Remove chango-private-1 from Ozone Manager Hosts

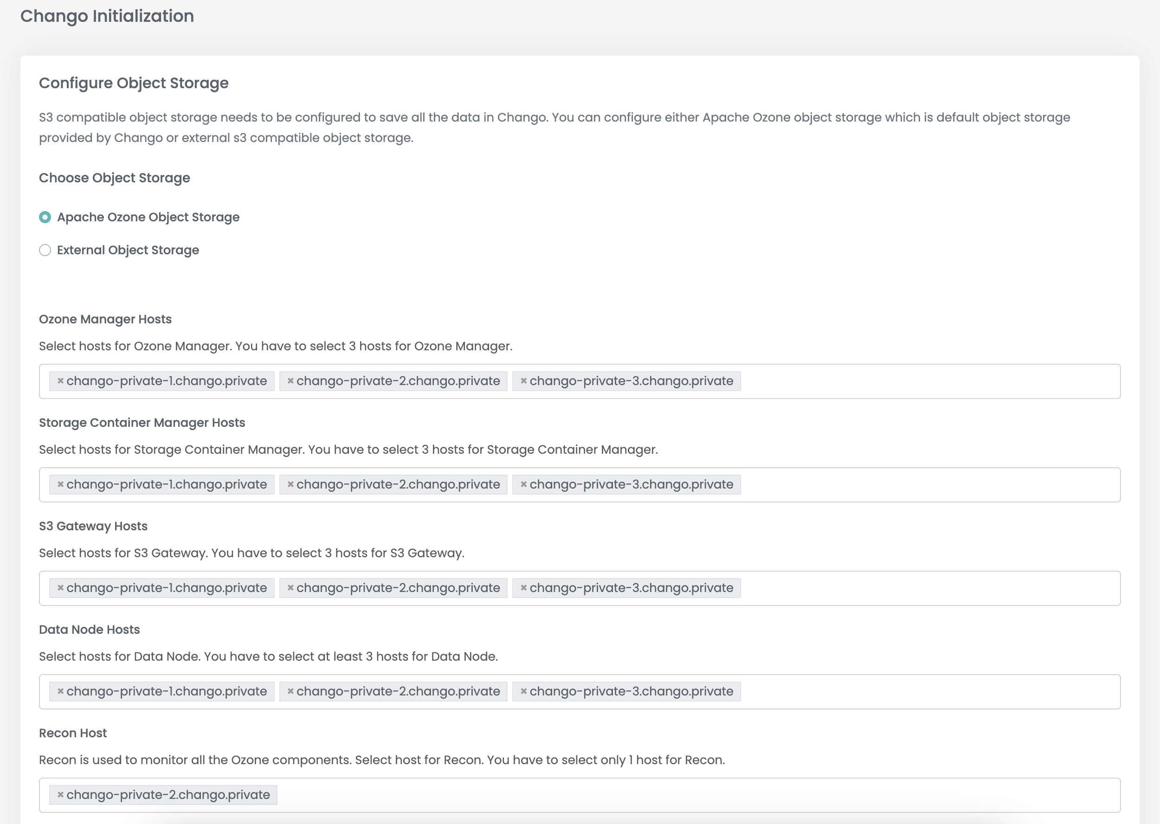(60, 381)
